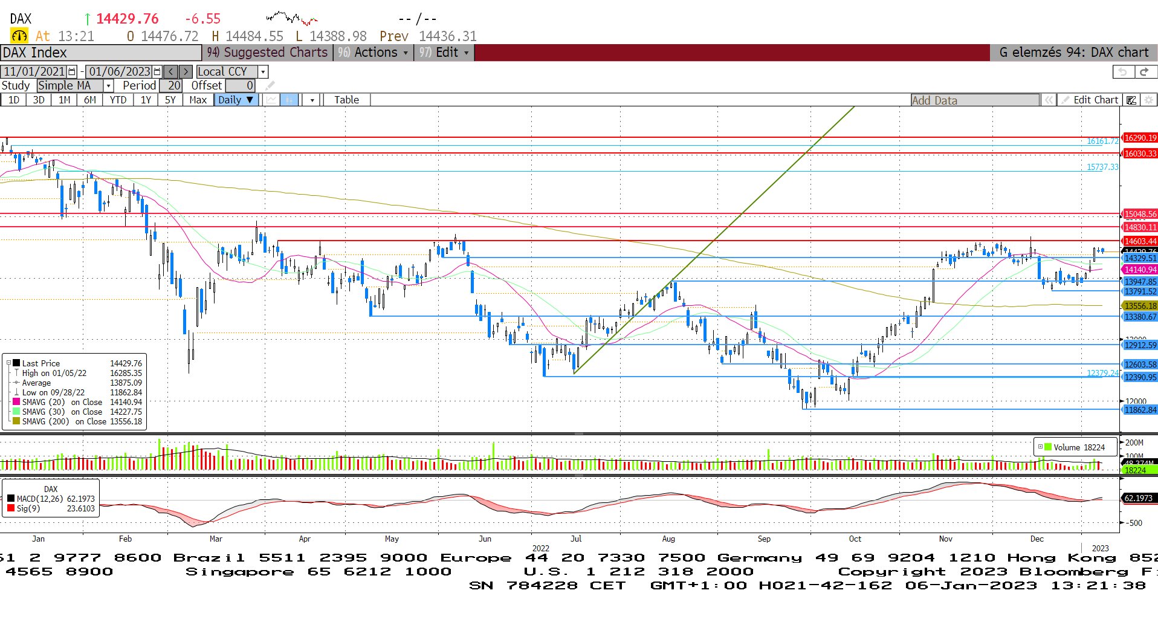
Task: Open 94) Suggested Charts menu
Action: 267,53
